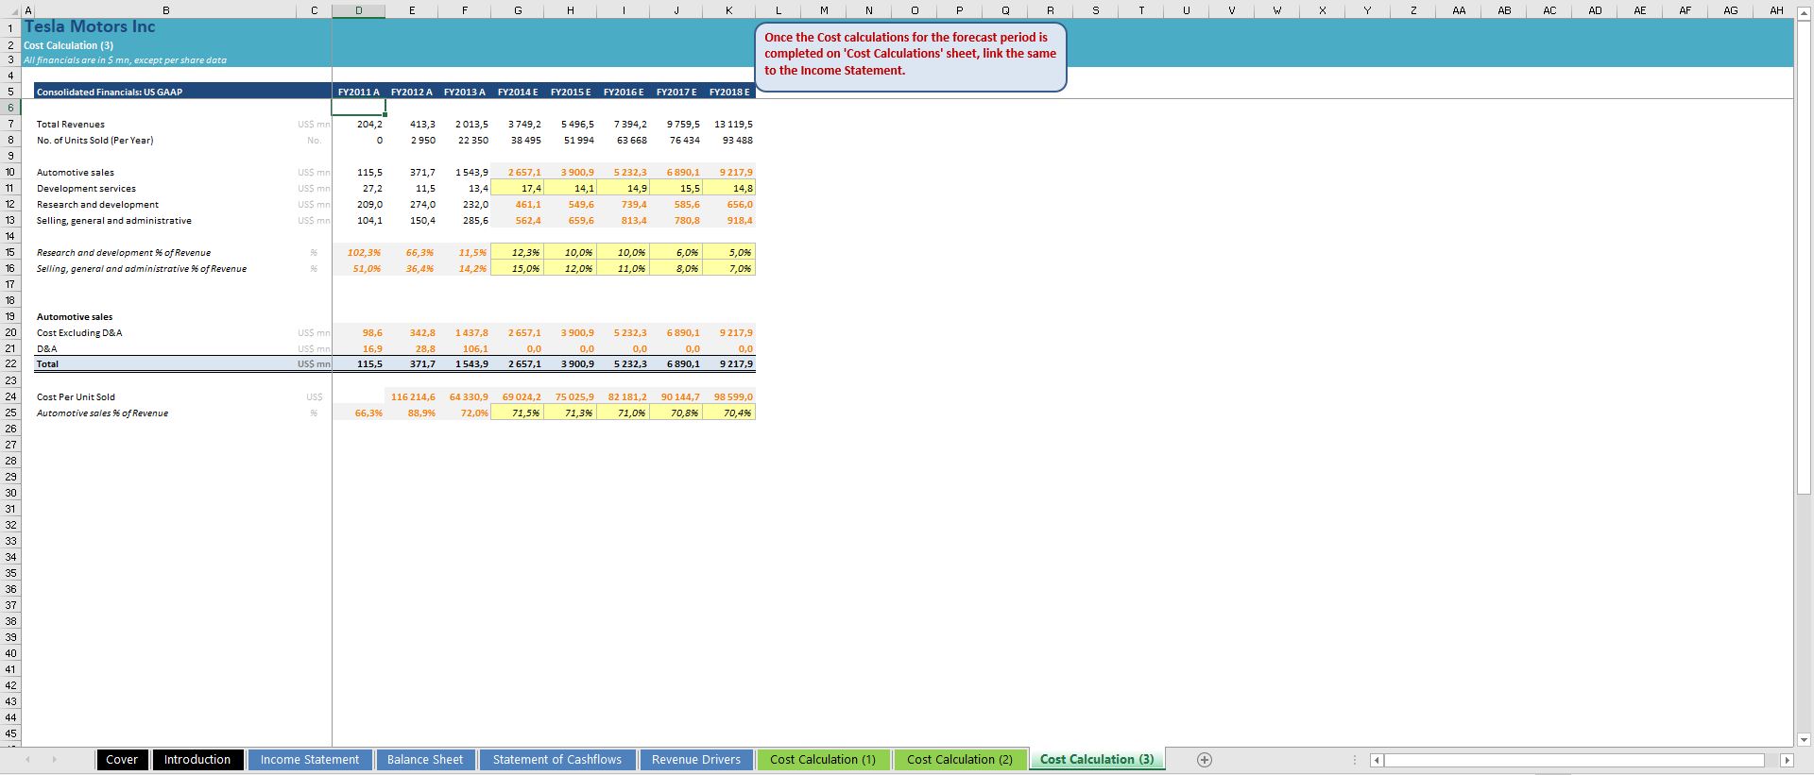
Task: Select Cost Calculation (3) tab
Action: (x=1097, y=760)
